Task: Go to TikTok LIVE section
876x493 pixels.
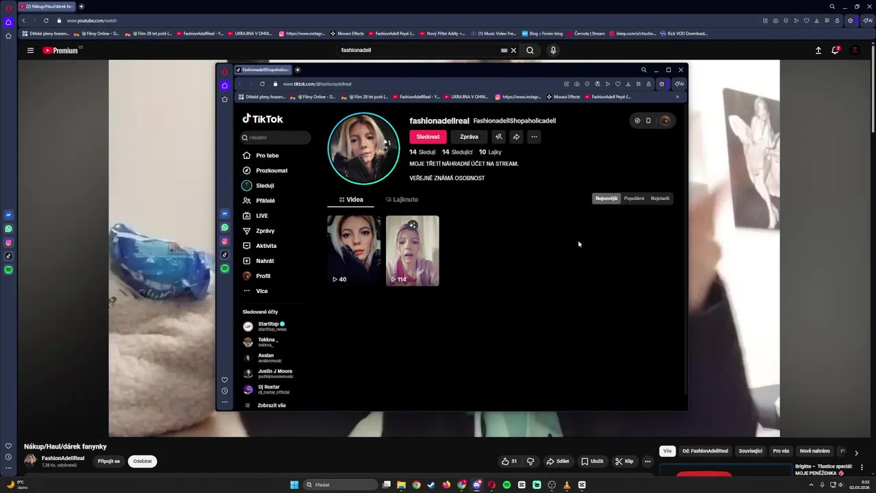Action: [x=255, y=216]
